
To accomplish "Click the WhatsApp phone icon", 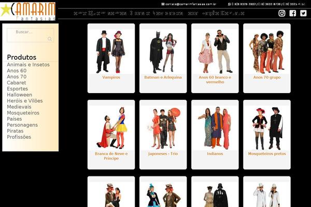I will [229, 4].
